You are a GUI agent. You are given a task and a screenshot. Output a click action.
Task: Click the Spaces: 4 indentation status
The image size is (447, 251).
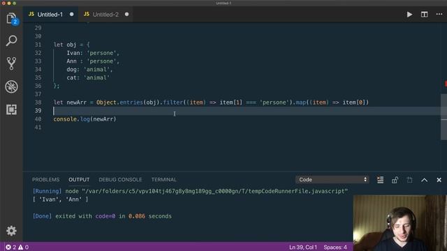click(x=335, y=247)
